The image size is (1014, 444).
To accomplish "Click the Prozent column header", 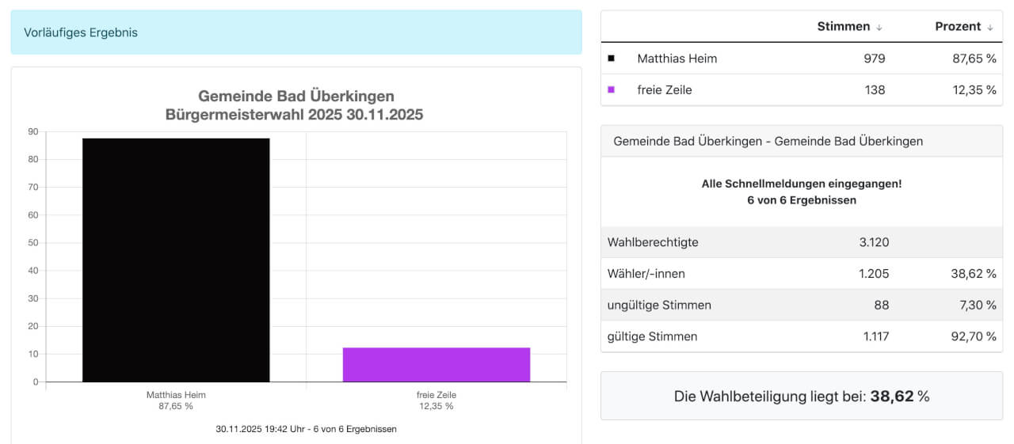I will coord(958,27).
